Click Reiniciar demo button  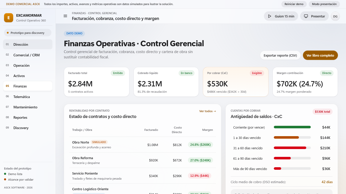pos(294,4)
